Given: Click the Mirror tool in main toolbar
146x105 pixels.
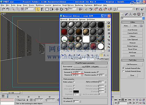Looking at the screenshot, I should point(138,9).
